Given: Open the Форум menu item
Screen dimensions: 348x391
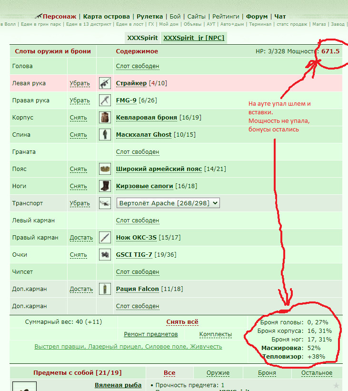Looking at the screenshot, I should tap(257, 17).
